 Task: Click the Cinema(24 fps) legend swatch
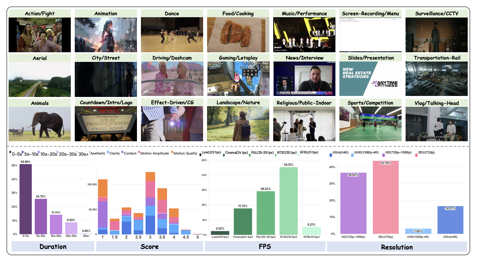pyautogui.click(x=224, y=153)
